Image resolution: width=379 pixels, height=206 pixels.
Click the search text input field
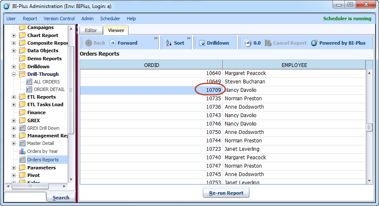25,197
